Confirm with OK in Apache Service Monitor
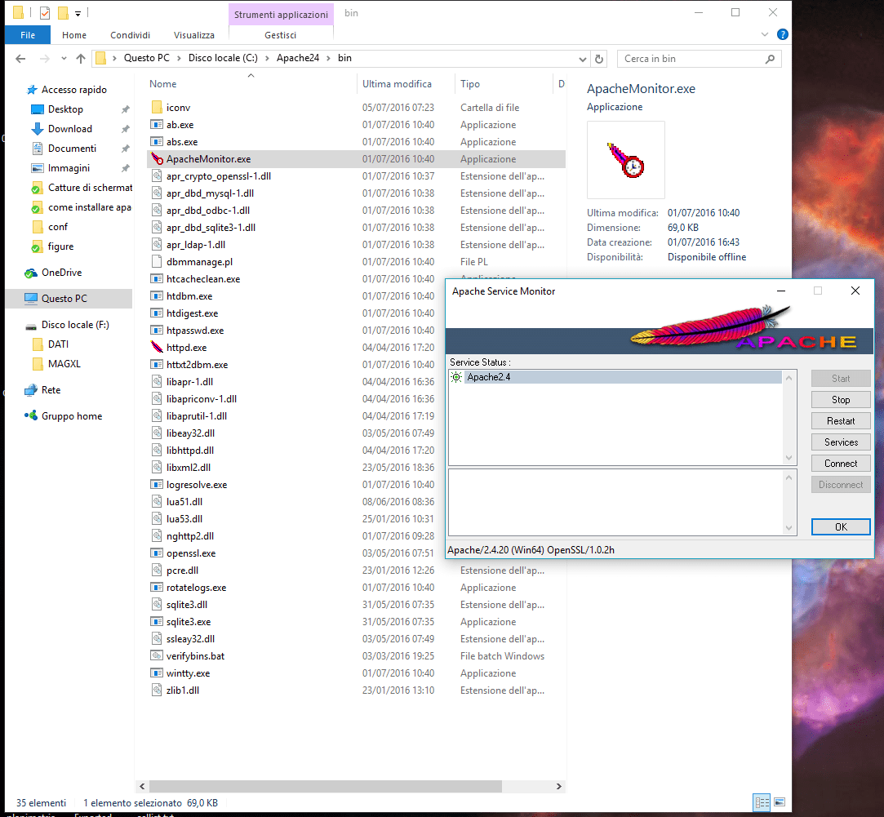Image resolution: width=884 pixels, height=817 pixels. 841,526
